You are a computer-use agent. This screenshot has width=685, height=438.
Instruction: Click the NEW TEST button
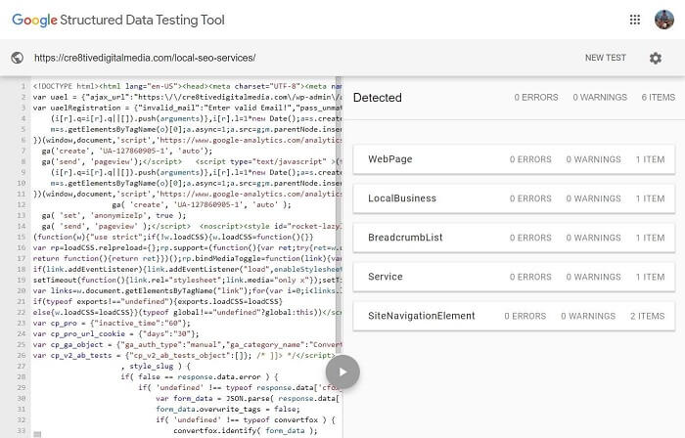(x=605, y=58)
